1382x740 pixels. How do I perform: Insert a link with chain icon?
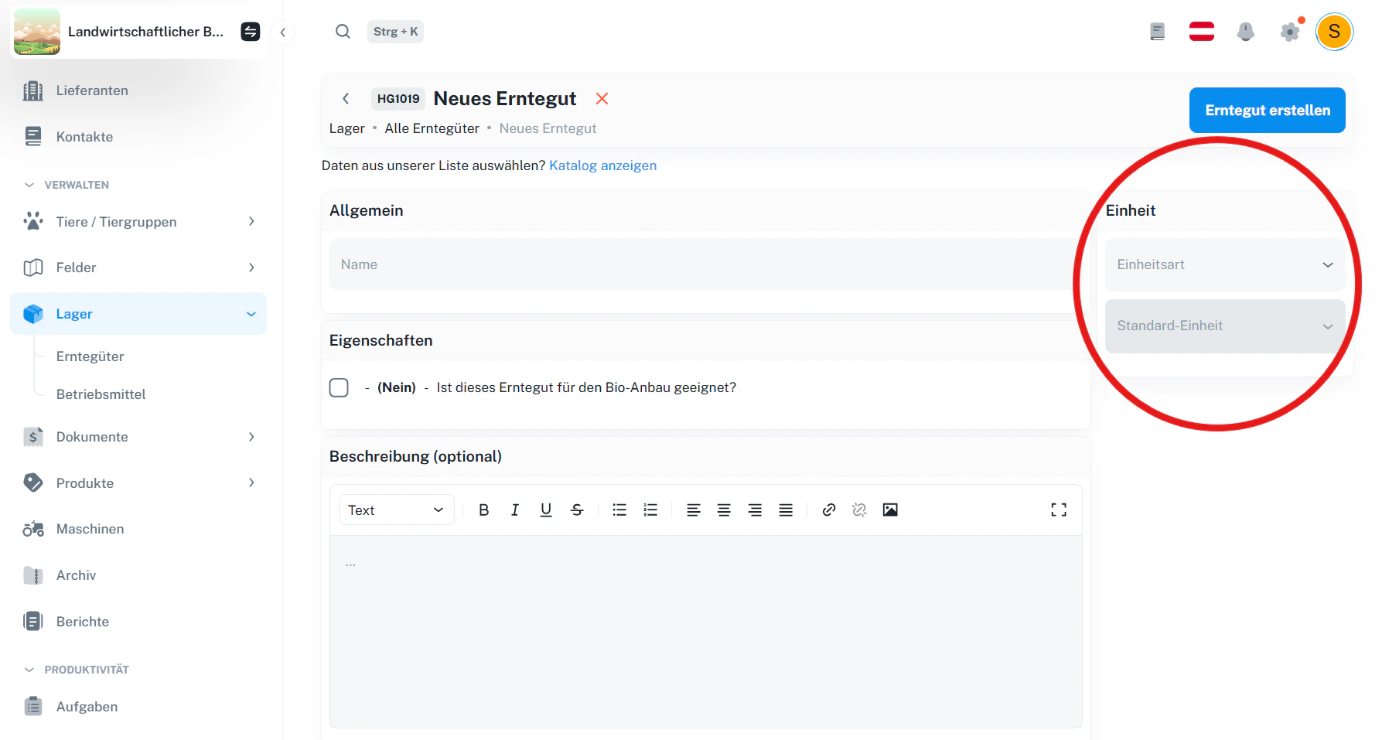coord(828,510)
